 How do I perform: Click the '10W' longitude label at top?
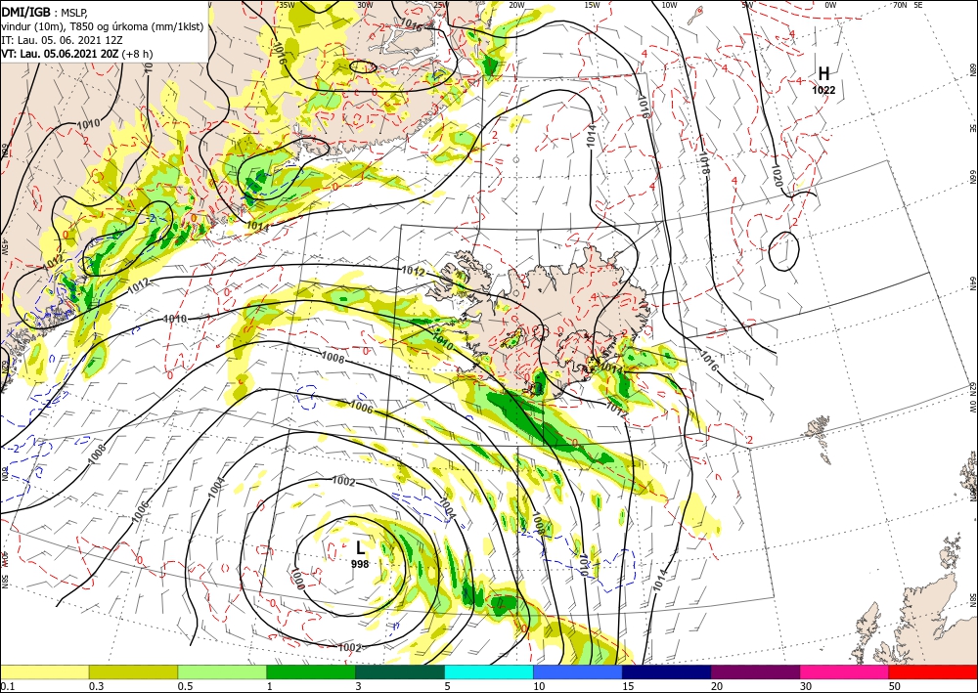669,4
